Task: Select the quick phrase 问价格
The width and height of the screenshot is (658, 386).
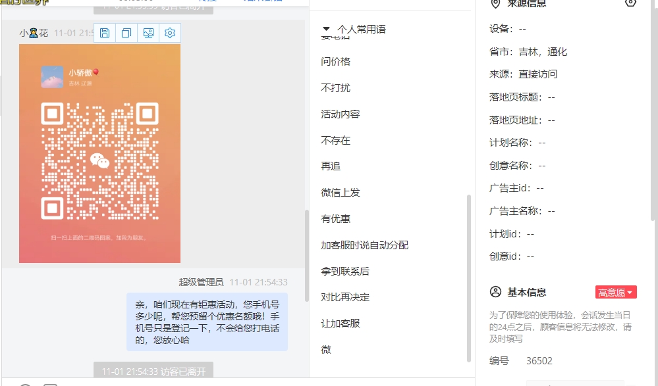Action: (x=335, y=62)
